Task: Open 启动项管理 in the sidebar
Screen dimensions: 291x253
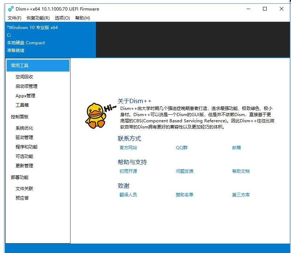Action: coord(27,86)
